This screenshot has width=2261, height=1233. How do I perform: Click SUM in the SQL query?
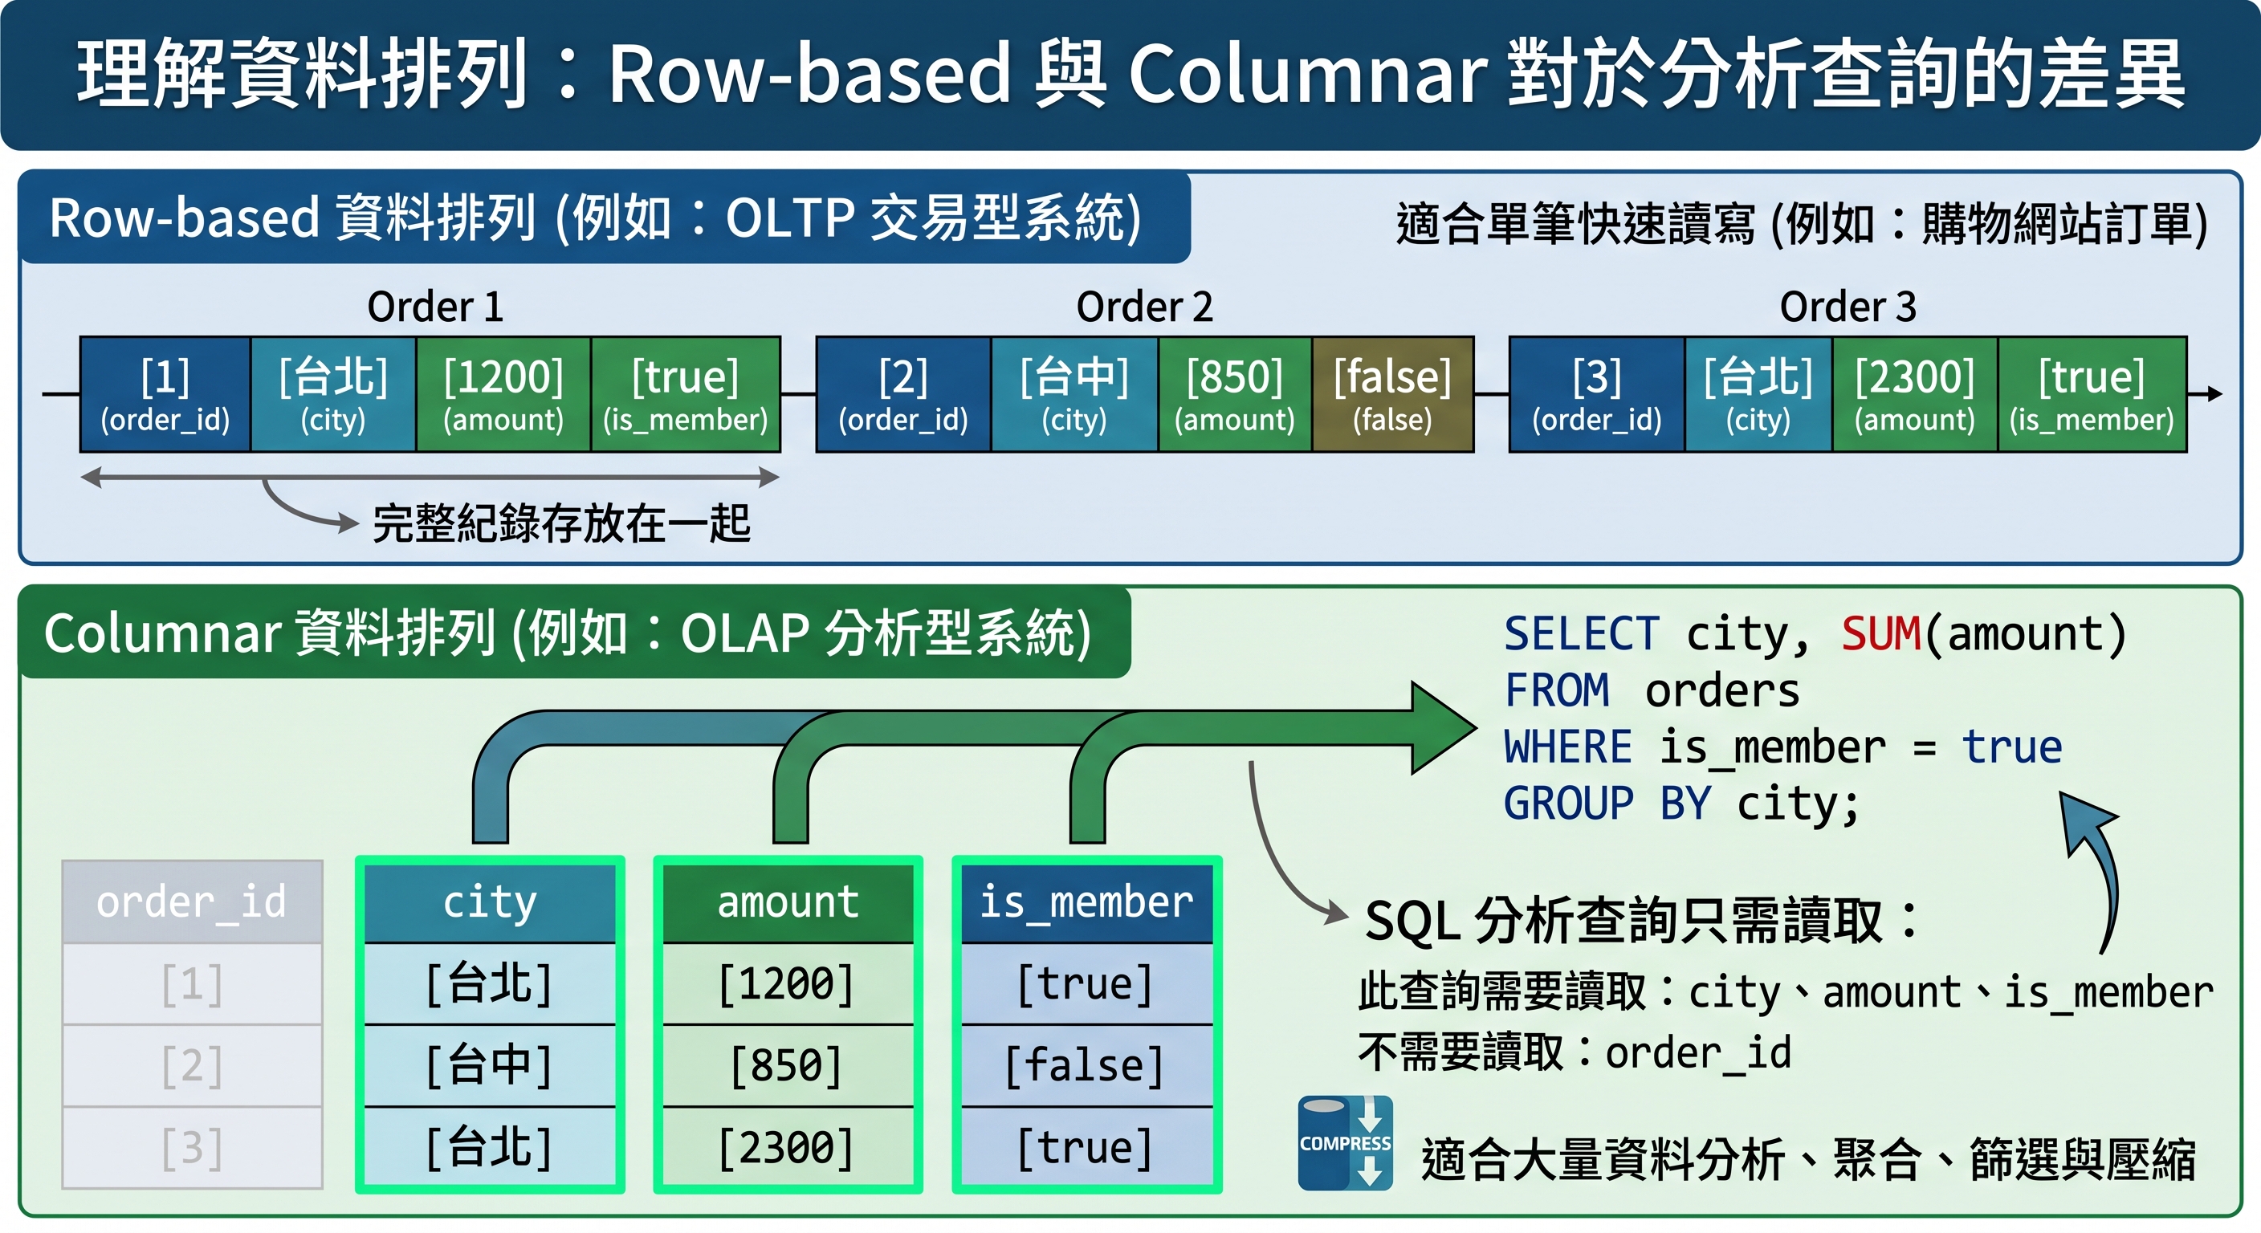coord(1881,633)
